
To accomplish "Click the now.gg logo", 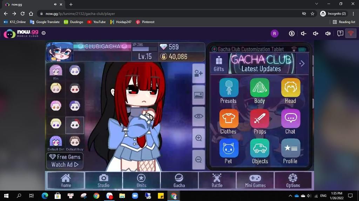I will pyautogui.click(x=21, y=33).
